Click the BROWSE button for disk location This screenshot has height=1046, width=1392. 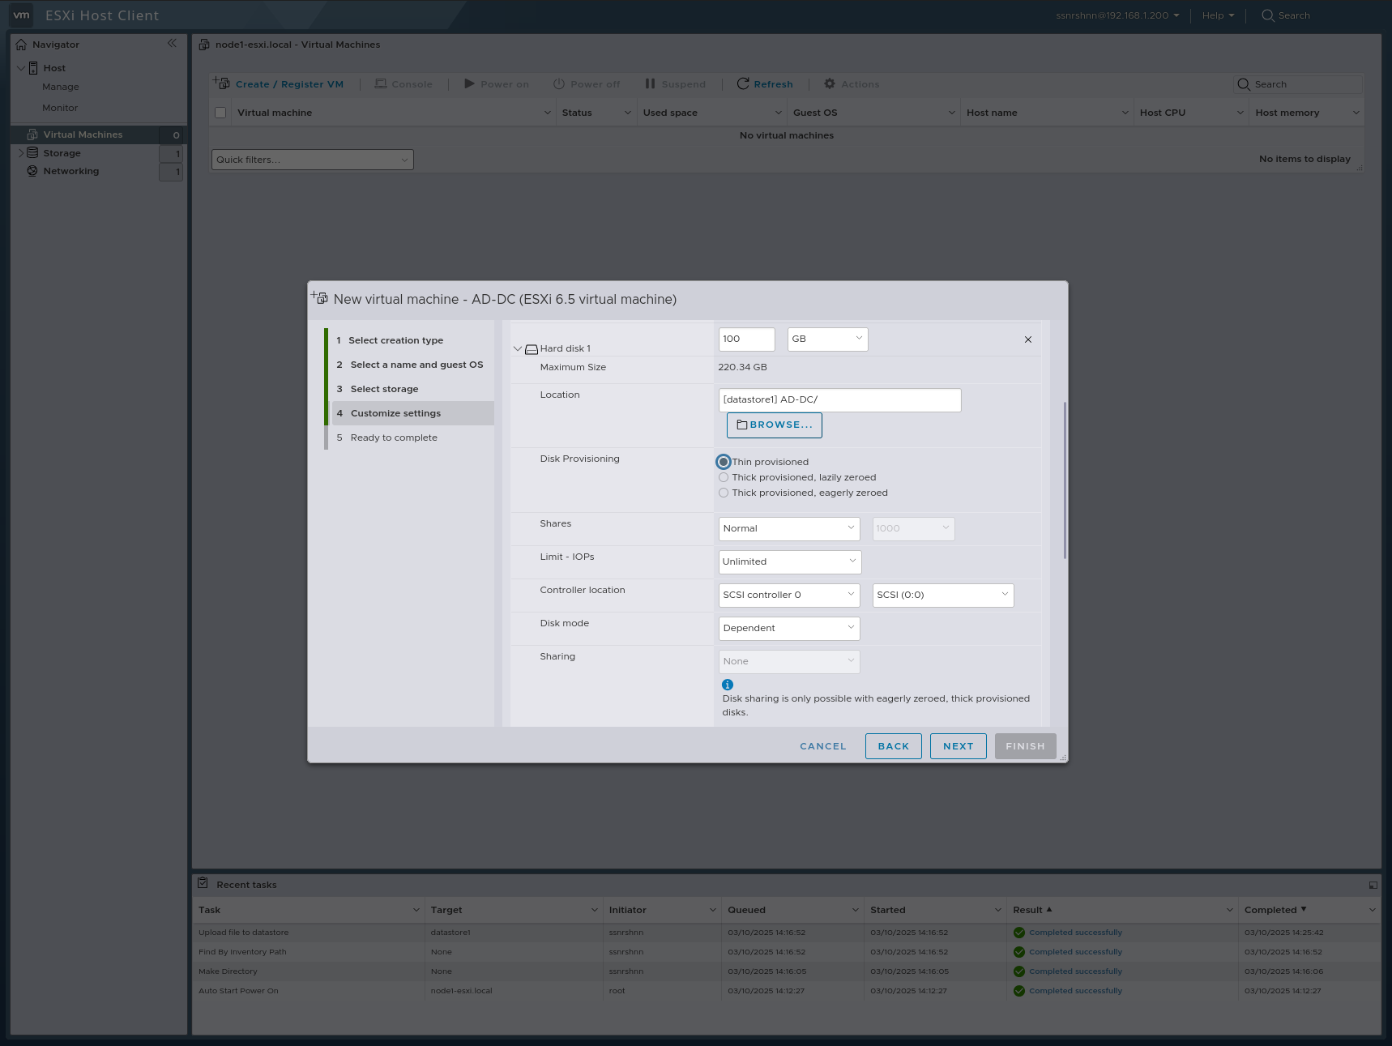pyautogui.click(x=774, y=425)
